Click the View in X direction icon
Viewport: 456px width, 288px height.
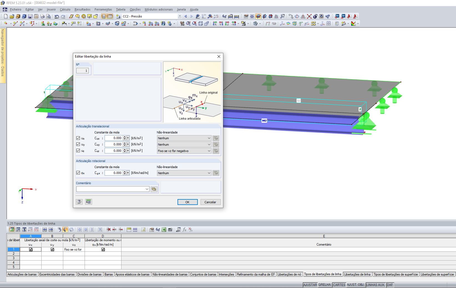(215, 24)
